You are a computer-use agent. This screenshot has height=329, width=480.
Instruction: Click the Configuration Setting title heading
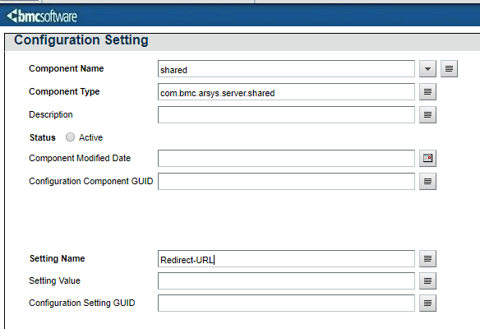click(81, 40)
